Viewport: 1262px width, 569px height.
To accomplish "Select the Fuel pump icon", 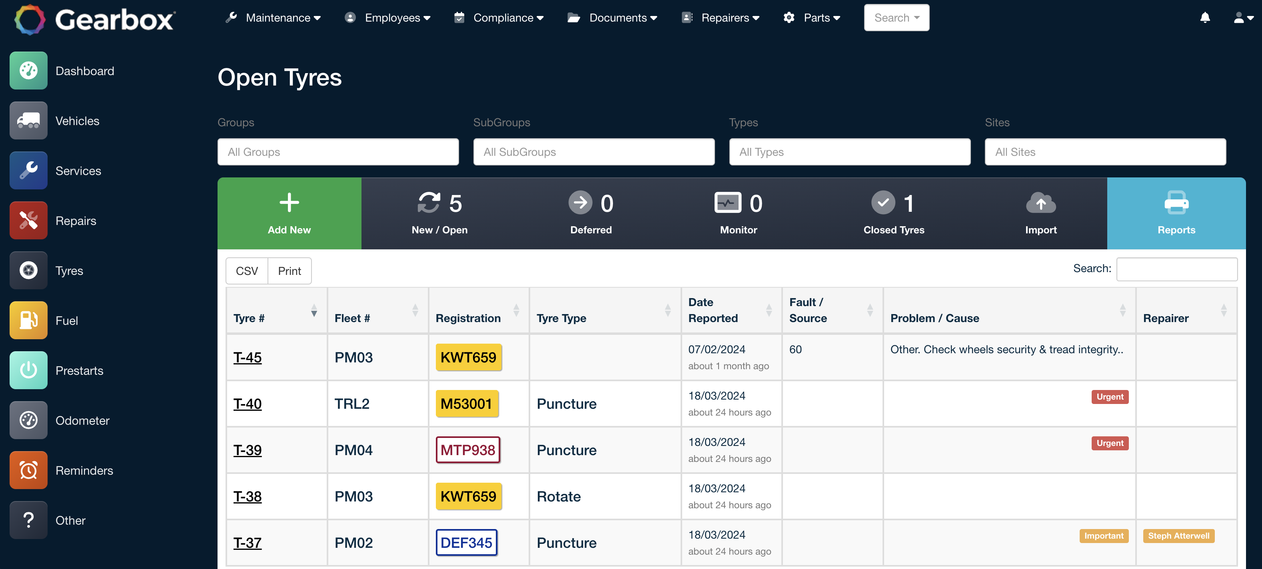I will (x=28, y=320).
